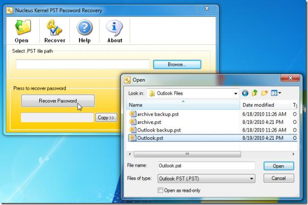The width and height of the screenshot is (308, 205).
Task: Close Nucleus Kernel PST Password Recovery window
Action: (x=207, y=9)
